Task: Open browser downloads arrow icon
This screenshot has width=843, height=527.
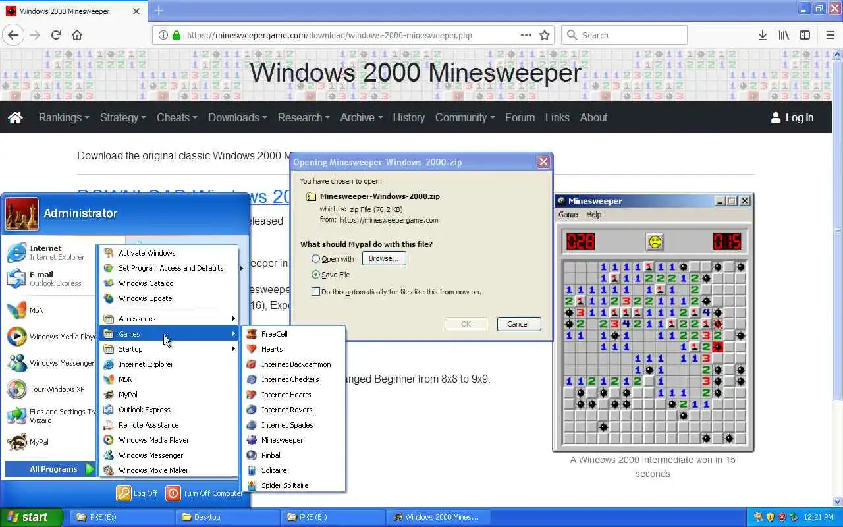Action: tap(762, 35)
